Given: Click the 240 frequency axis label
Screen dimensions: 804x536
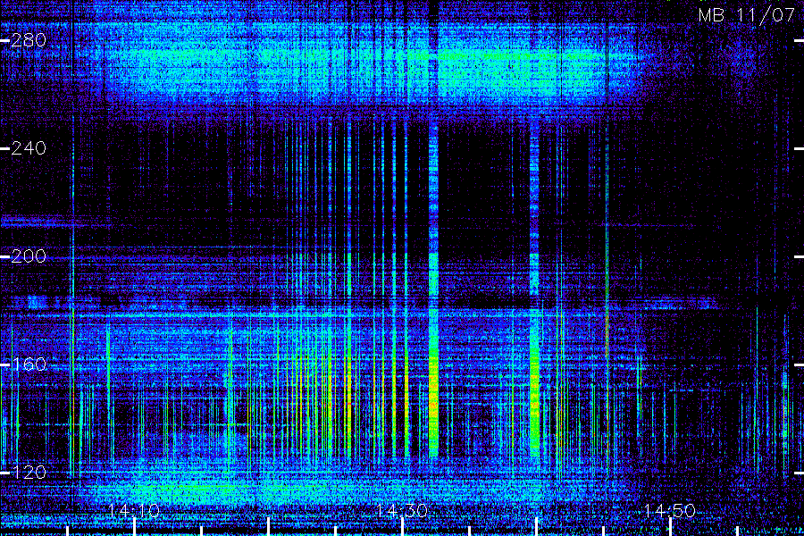Looking at the screenshot, I should (29, 148).
